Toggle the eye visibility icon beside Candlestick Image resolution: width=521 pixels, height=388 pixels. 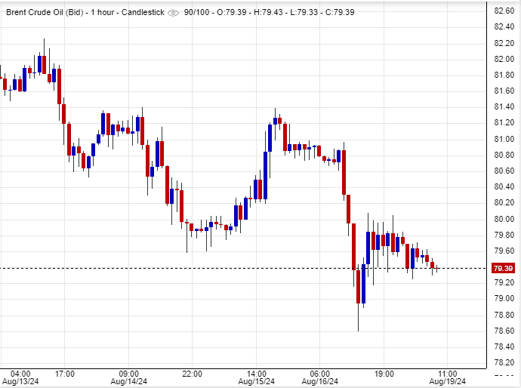[x=174, y=13]
